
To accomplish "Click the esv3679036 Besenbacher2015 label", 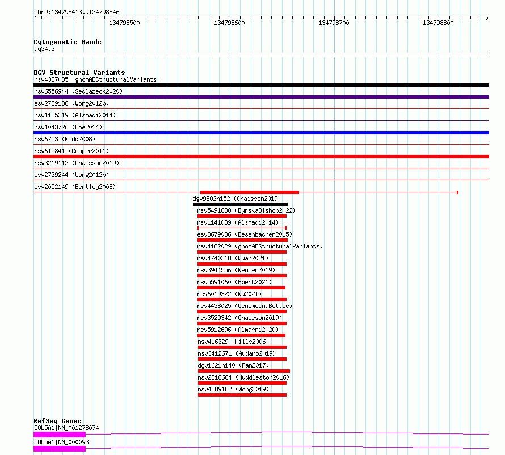I will click(x=244, y=234).
